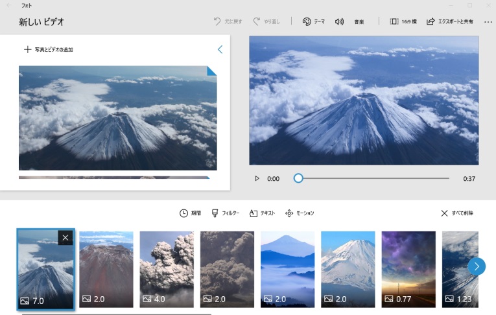Apply a フィルター filter to clip

click(x=226, y=213)
